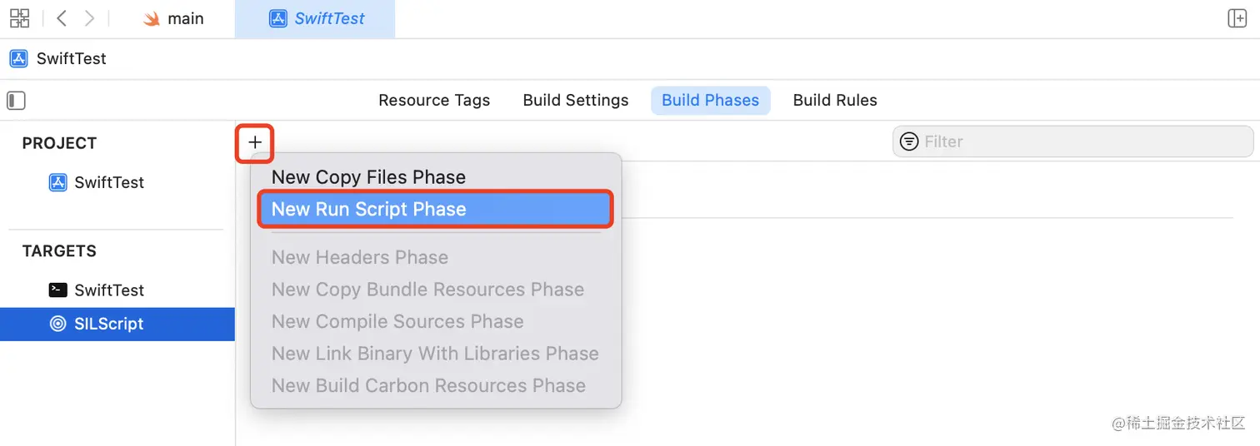The image size is (1260, 446).
Task: Click the add editor split icon
Action: click(x=1237, y=18)
